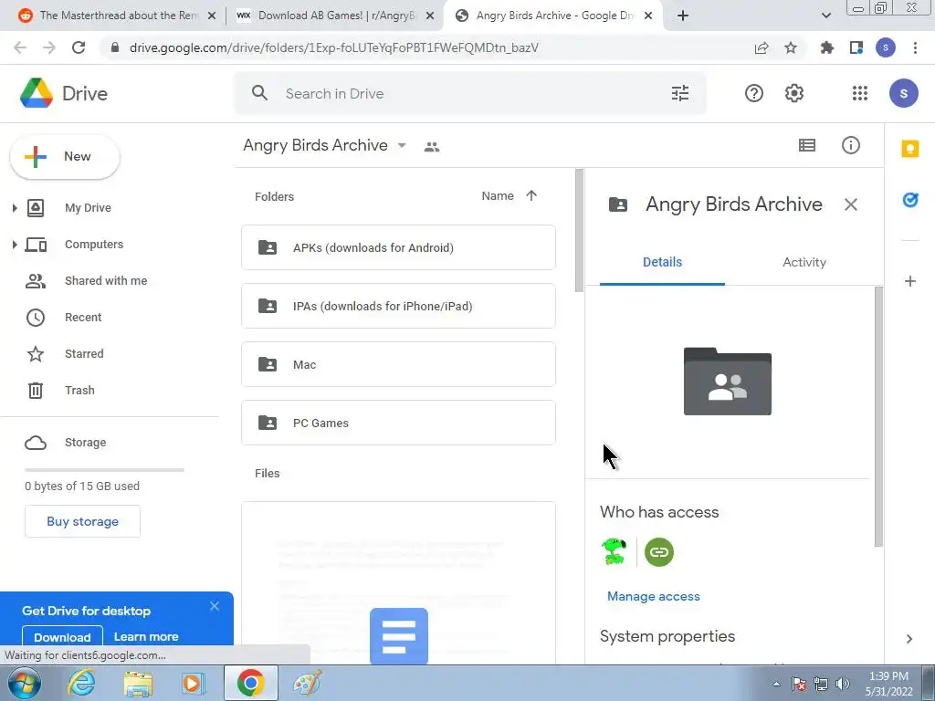Click Download in Drive for desktop banner
935x701 pixels.
(x=62, y=636)
